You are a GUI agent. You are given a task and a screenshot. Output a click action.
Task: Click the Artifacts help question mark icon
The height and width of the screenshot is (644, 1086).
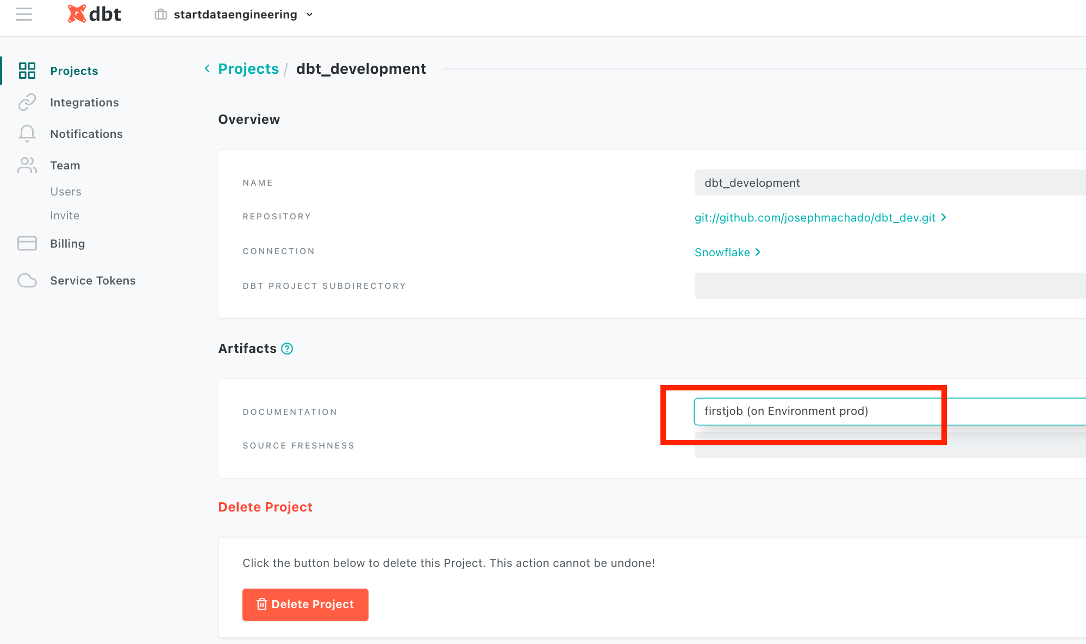point(287,349)
